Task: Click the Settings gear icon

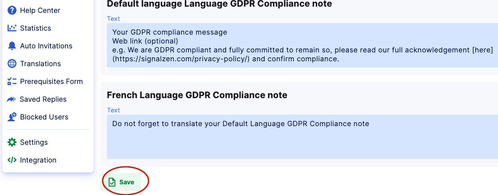Action: pos(12,142)
